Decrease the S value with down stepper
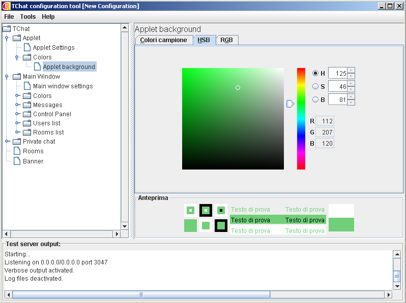 pyautogui.click(x=351, y=89)
